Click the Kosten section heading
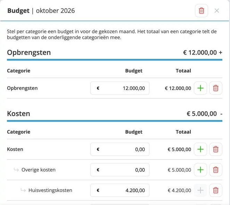The width and height of the screenshot is (230, 205). click(18, 114)
